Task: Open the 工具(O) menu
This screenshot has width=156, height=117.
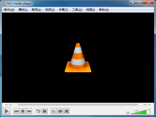Action: [x=77, y=10]
